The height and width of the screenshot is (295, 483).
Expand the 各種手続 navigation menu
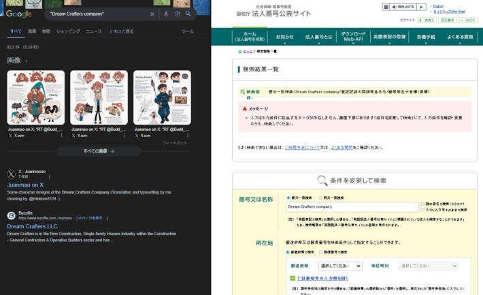click(x=426, y=37)
